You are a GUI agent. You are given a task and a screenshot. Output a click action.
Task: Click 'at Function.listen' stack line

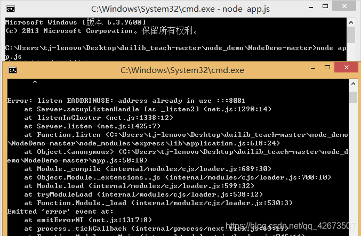[186, 135]
